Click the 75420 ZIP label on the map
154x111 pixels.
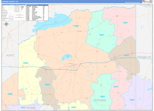(x=47, y=84)
